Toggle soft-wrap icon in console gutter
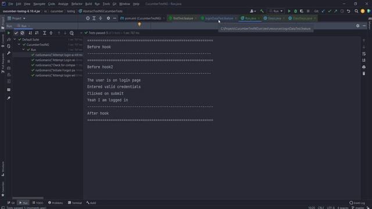This screenshot has height=209, width=372. point(364,54)
